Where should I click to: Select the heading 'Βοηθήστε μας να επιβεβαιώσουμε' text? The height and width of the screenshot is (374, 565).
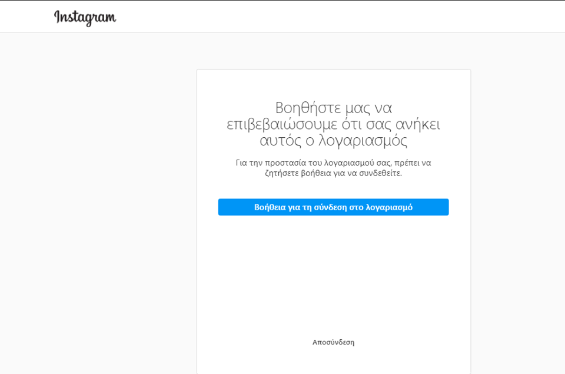(x=333, y=124)
